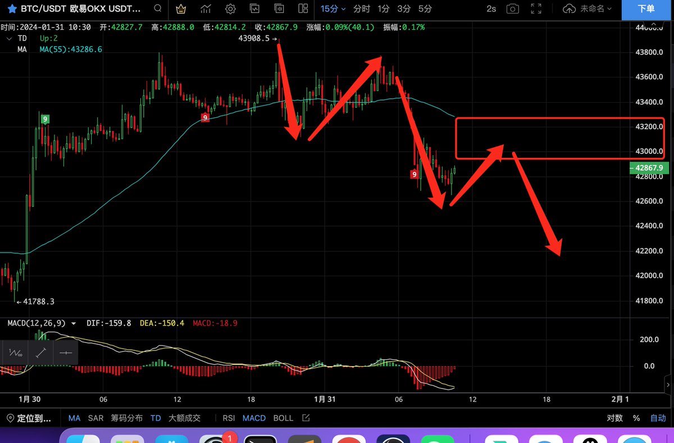The height and width of the screenshot is (443, 674).
Task: Click the 1月 31 date on time axis
Action: coord(325,399)
